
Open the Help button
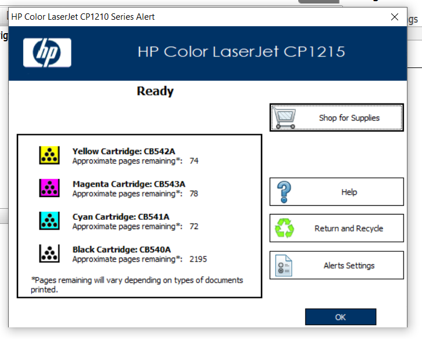point(337,192)
